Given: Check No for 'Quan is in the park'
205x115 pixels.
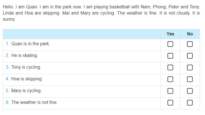Looking at the screenshot, I should (x=190, y=44).
